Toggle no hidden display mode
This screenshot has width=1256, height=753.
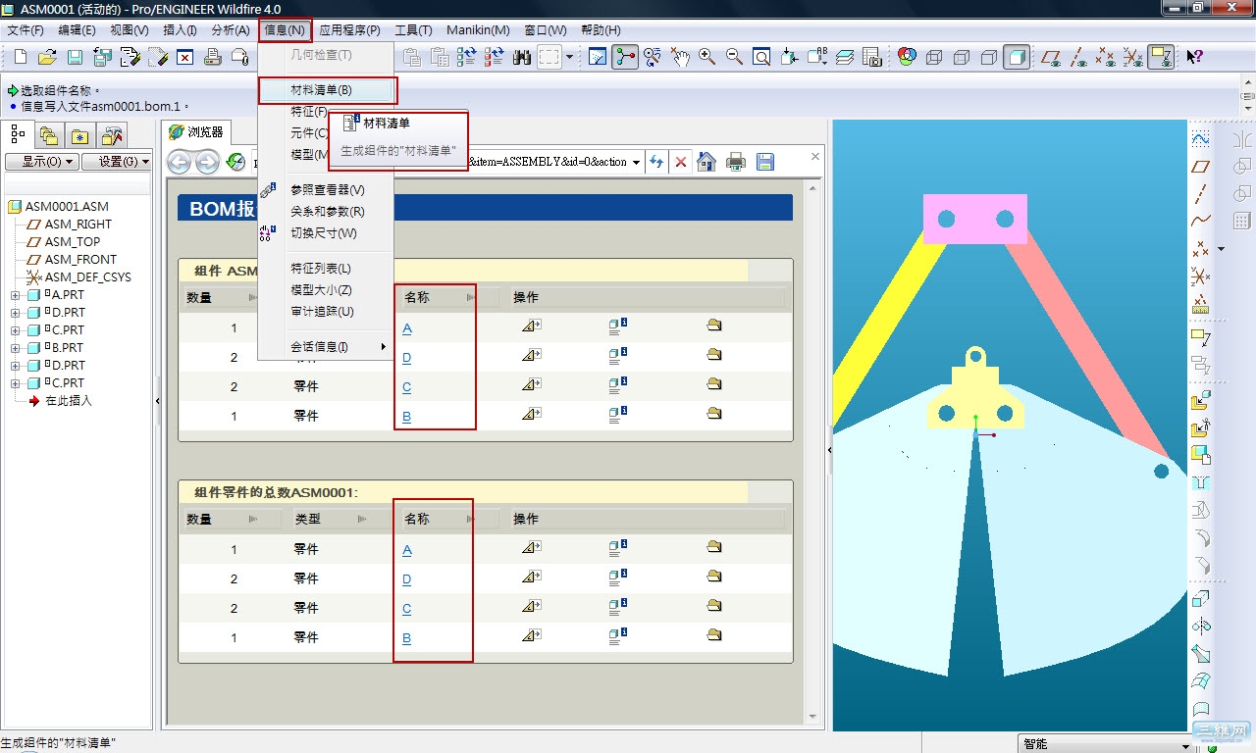click(989, 57)
